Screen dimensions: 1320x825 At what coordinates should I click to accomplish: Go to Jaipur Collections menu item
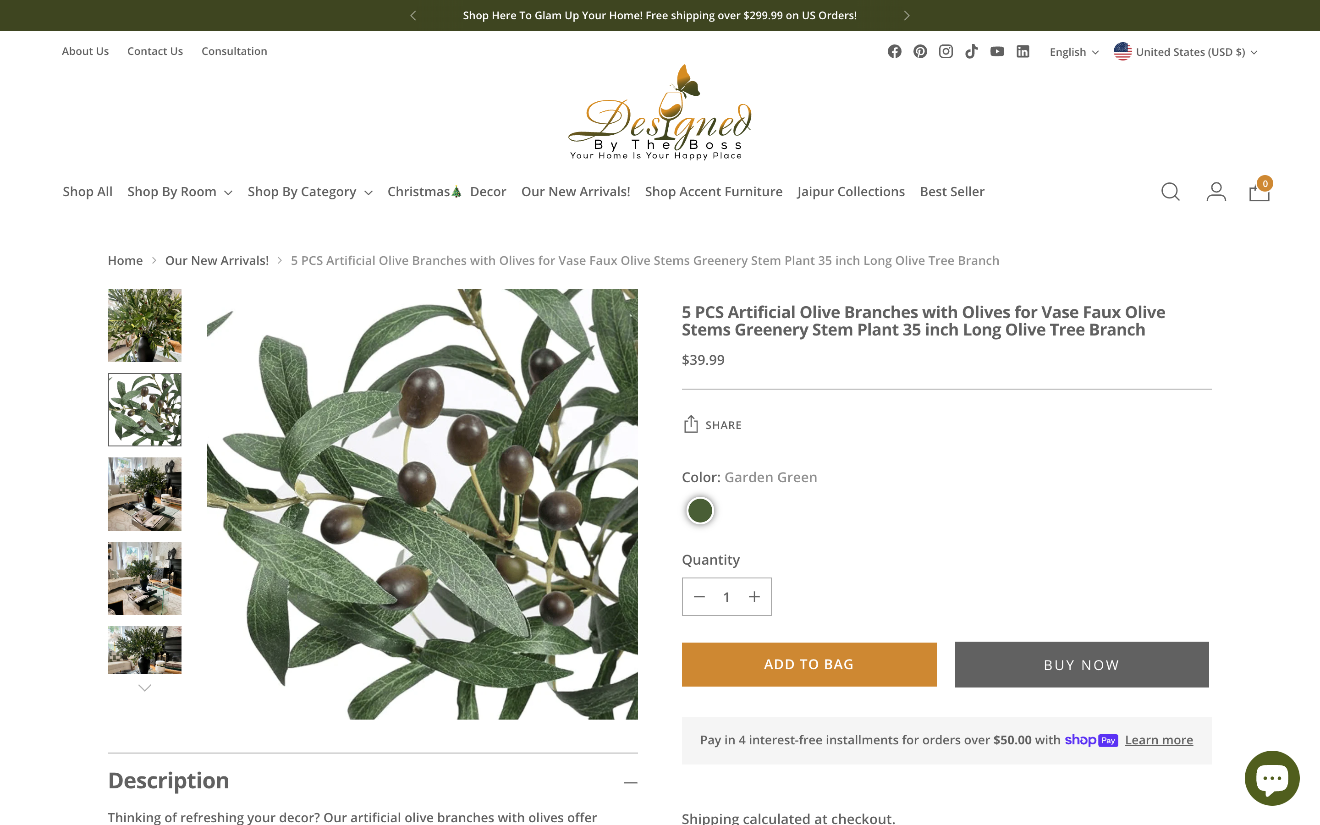coord(851,192)
